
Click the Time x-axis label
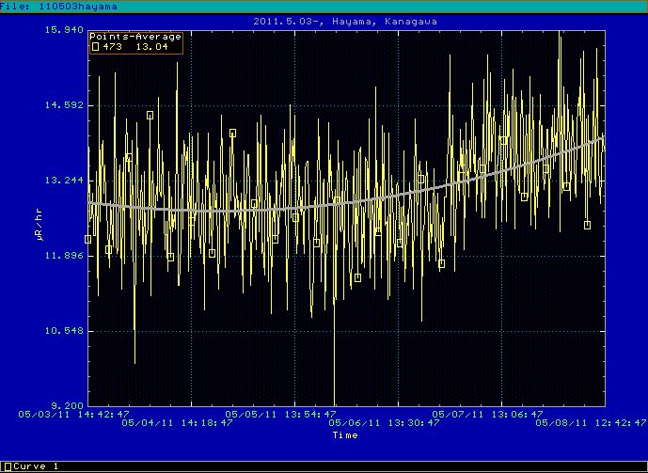click(344, 435)
